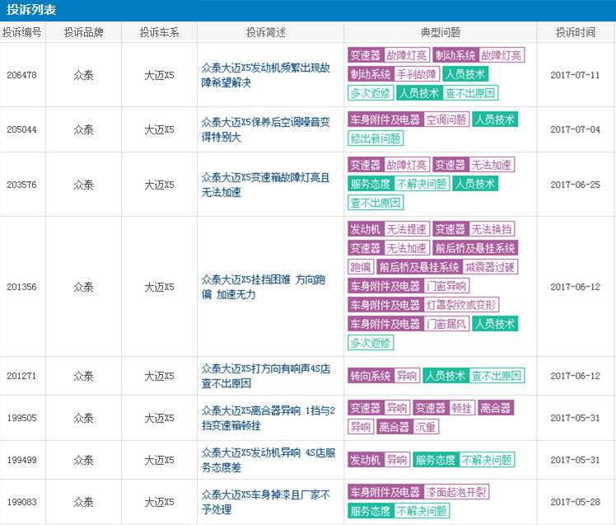Image resolution: width=616 pixels, height=525 pixels.
Task: Click the 手刹故障 tag in row 206478
Action: pos(417,74)
